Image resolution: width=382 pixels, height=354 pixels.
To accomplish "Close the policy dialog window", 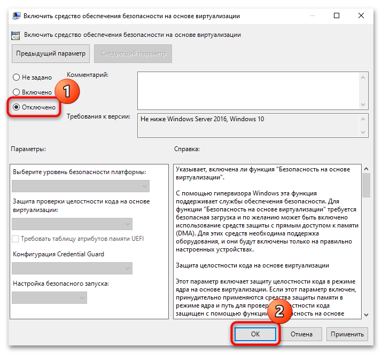I will (x=361, y=16).
